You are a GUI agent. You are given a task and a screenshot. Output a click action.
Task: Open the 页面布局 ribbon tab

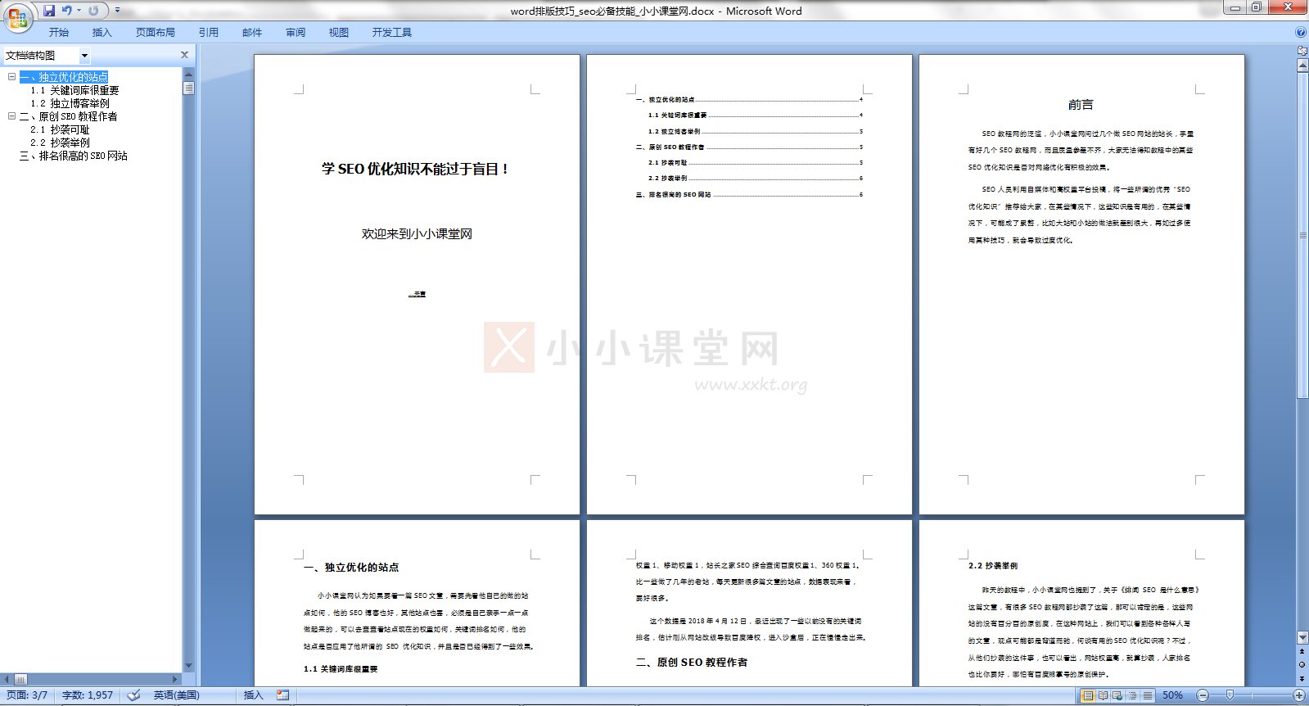click(x=156, y=33)
